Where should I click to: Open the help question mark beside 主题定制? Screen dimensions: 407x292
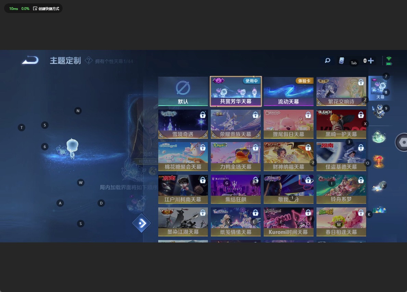[89, 61]
